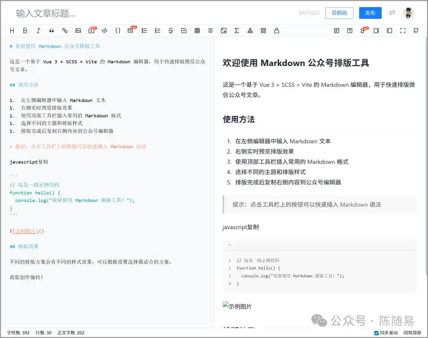Insert an image from the toolbar
The height and width of the screenshot is (338, 428).
(x=78, y=30)
